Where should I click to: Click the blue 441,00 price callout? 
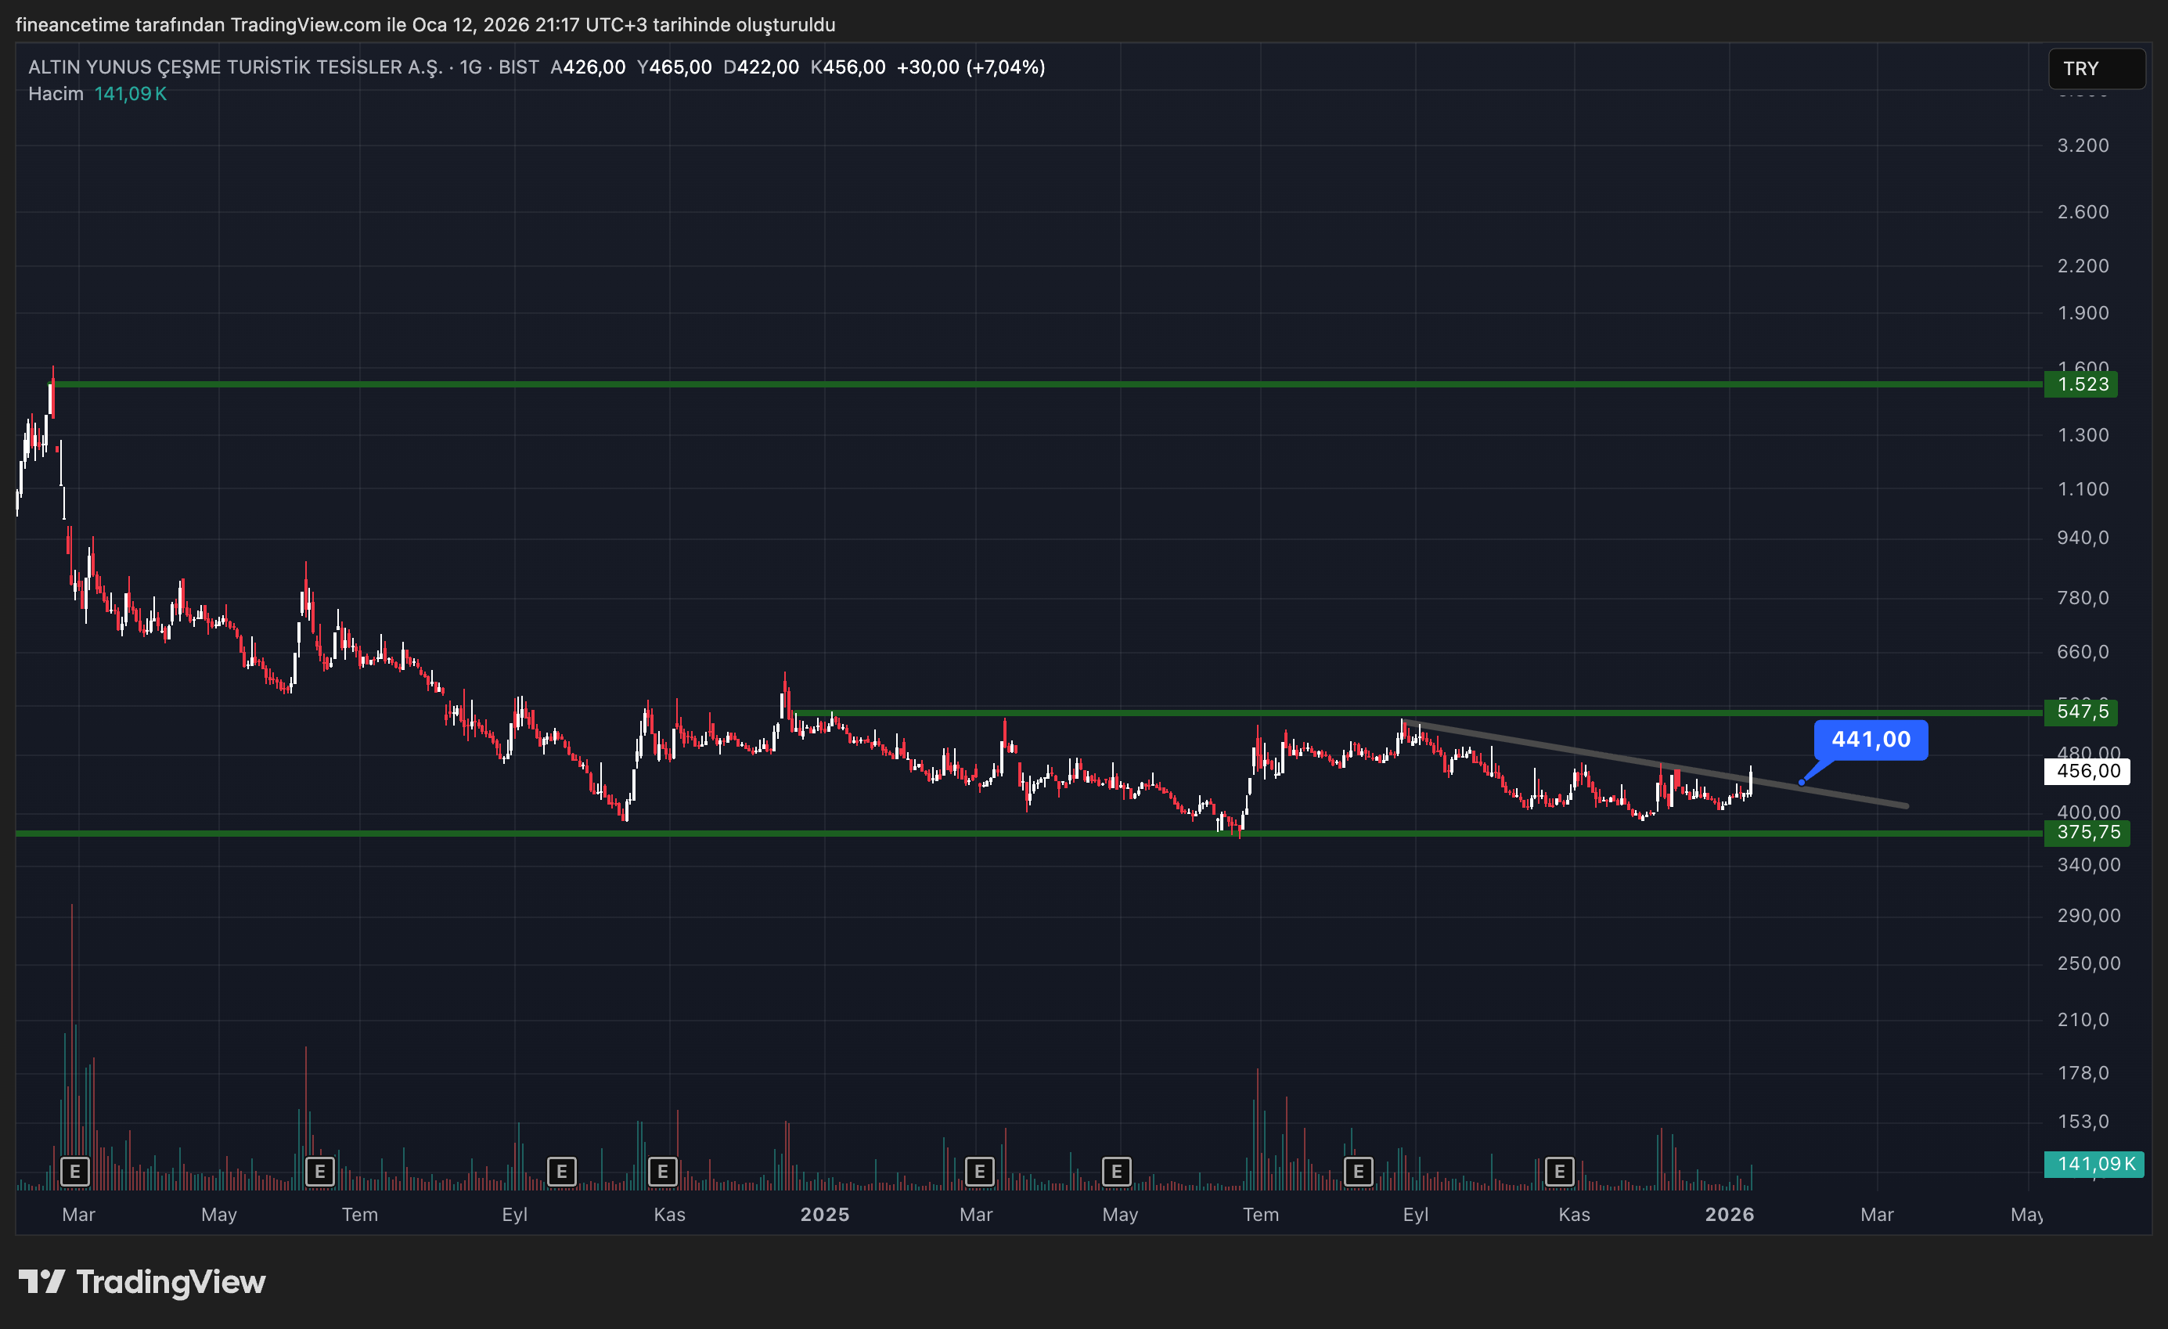point(1871,740)
